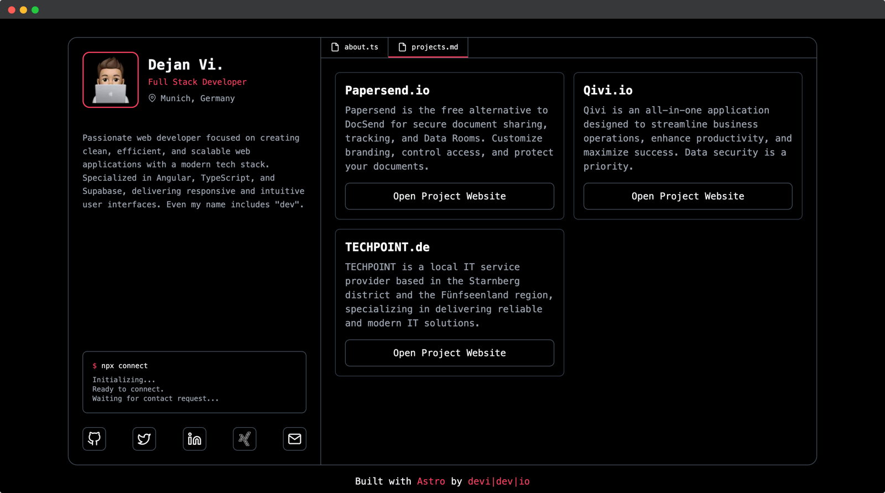The height and width of the screenshot is (493, 885).
Task: Click the email envelope icon
Action: [295, 439]
